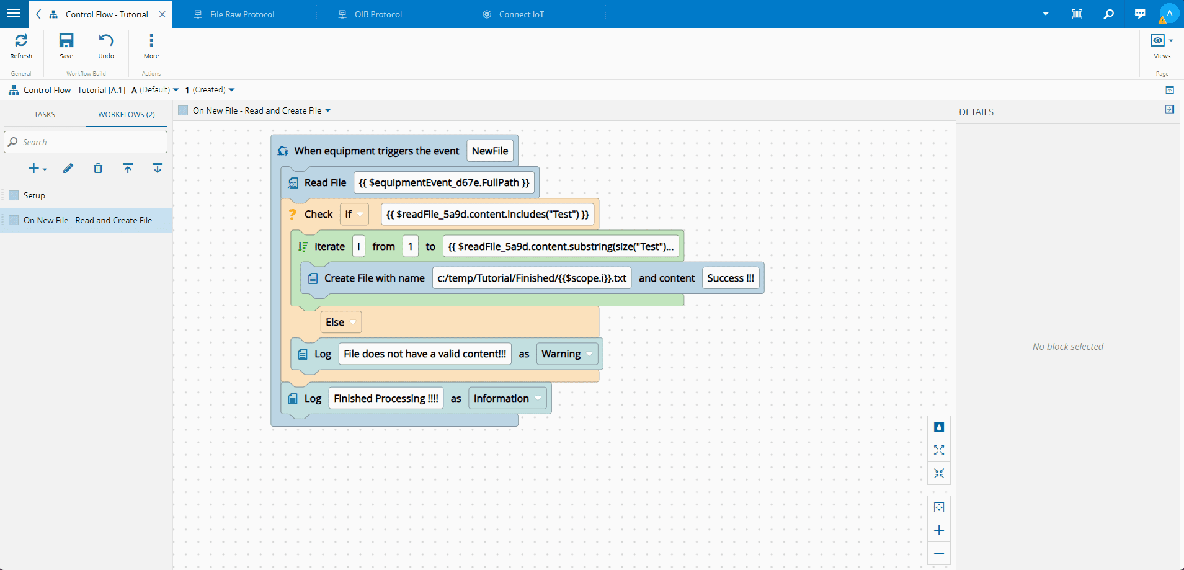Image resolution: width=1184 pixels, height=570 pixels.
Task: Click the Save workflow icon
Action: click(66, 42)
